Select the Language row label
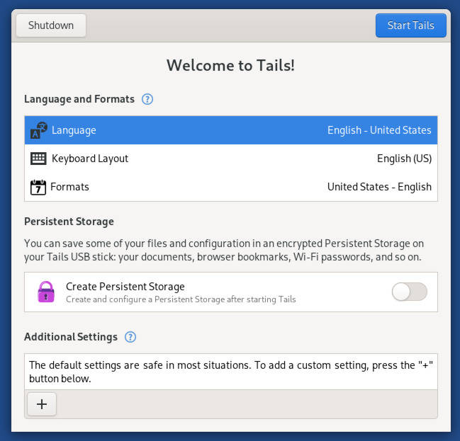 [x=74, y=130]
